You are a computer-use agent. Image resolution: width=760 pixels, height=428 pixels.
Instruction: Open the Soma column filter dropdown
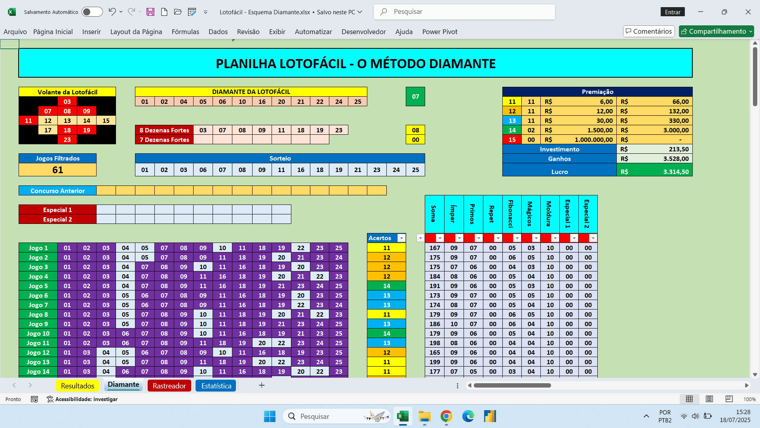(439, 238)
